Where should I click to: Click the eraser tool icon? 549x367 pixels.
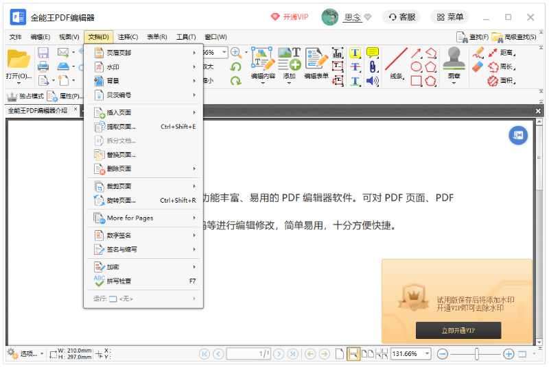tap(478, 66)
